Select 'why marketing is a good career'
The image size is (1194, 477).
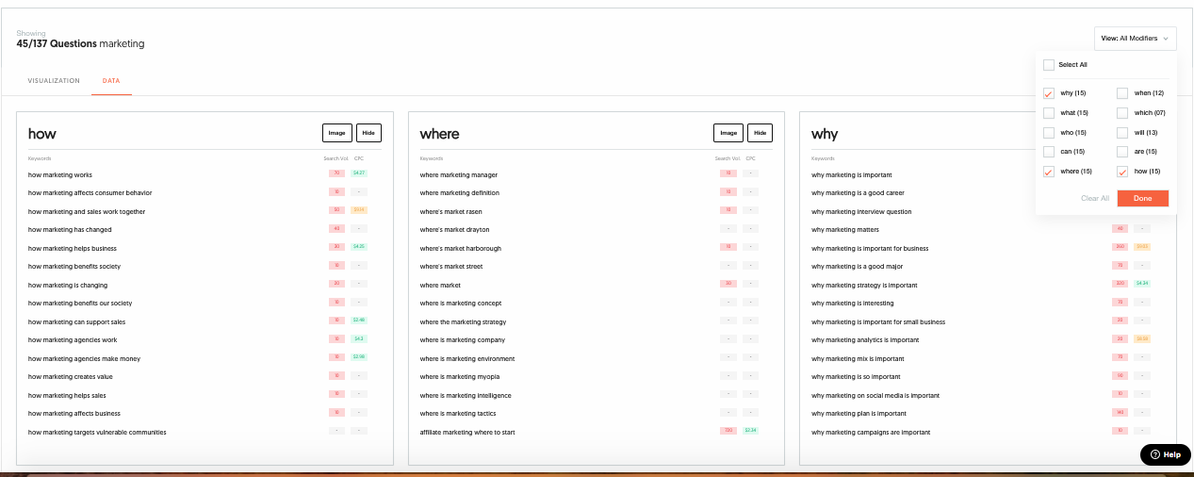point(858,193)
